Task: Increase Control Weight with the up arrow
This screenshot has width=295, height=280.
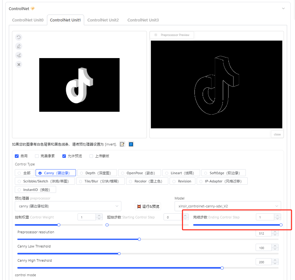Action: click(99, 216)
